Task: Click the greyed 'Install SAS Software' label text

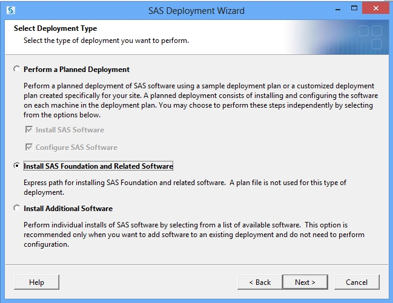Action: tap(70, 129)
